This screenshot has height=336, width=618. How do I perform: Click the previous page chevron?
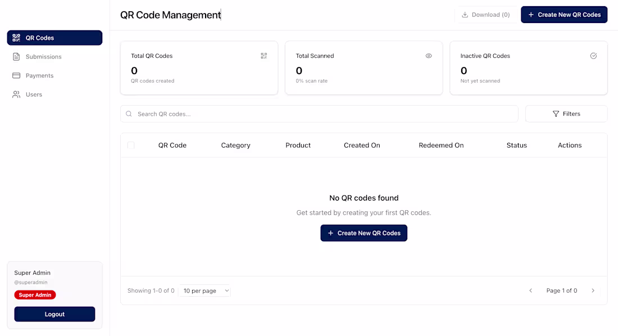(x=530, y=290)
